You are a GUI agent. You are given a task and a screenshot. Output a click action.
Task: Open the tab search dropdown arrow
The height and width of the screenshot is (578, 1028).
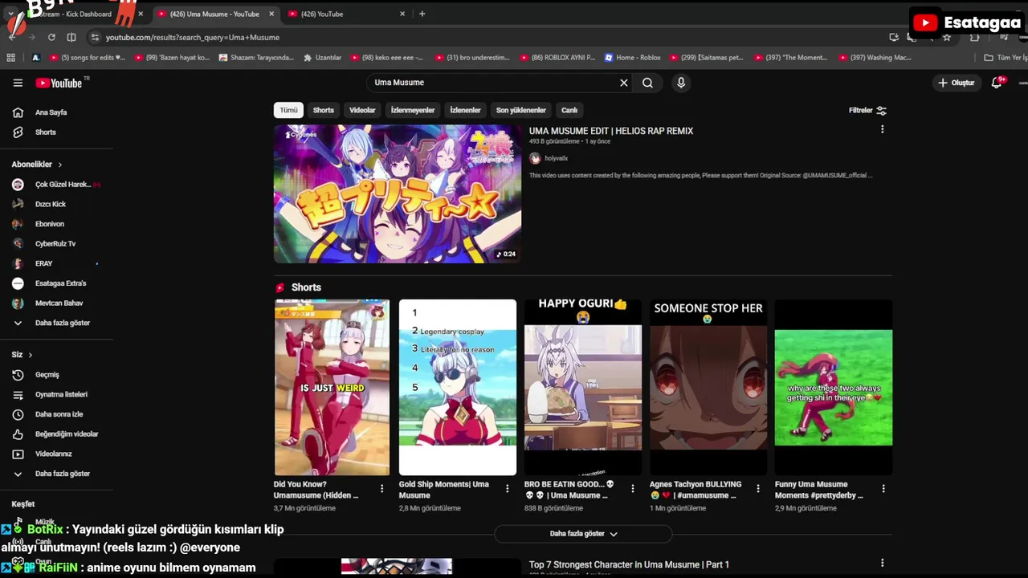coord(10,14)
